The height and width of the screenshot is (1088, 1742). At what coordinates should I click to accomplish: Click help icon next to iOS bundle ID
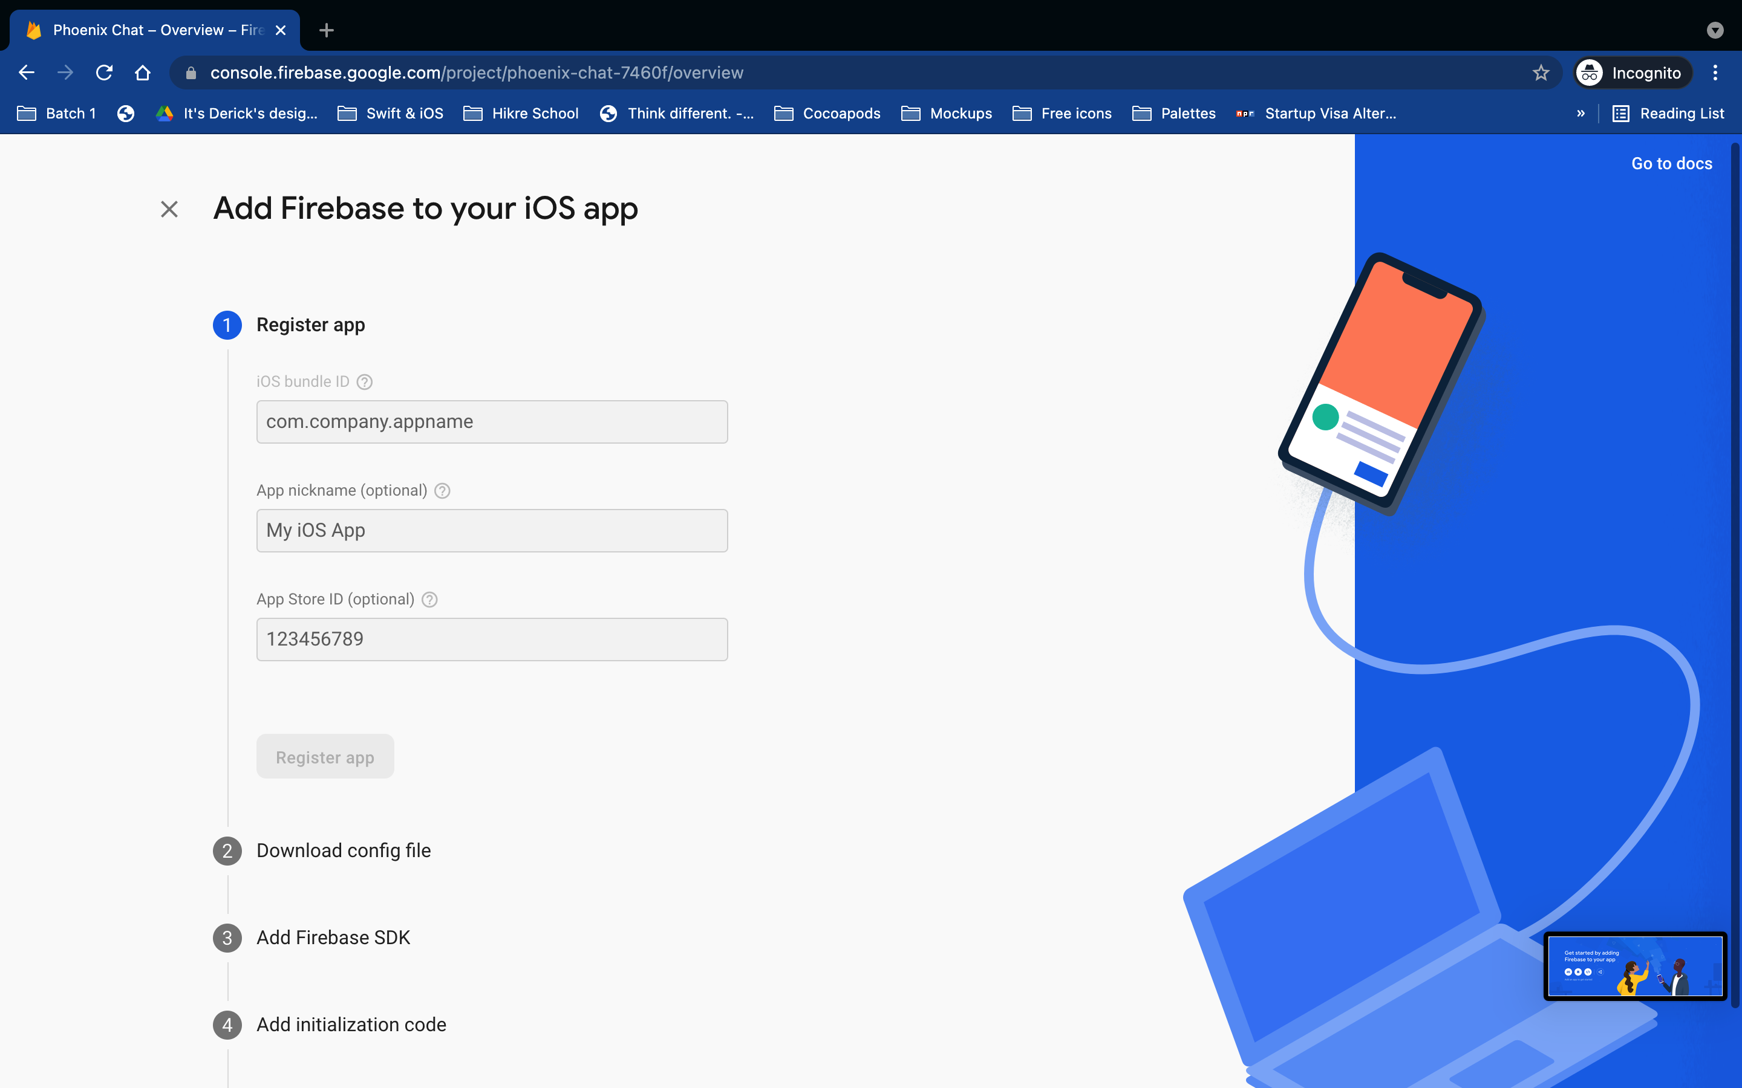coord(365,382)
